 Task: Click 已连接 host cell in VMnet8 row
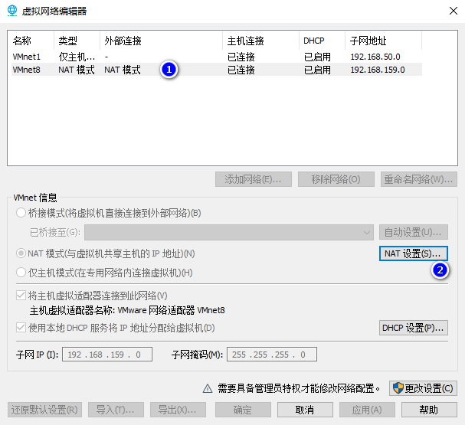pyautogui.click(x=241, y=70)
